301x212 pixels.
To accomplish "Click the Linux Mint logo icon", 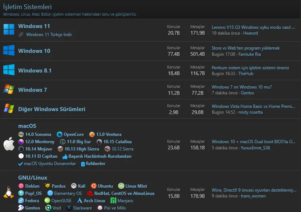I will point(121,186).
